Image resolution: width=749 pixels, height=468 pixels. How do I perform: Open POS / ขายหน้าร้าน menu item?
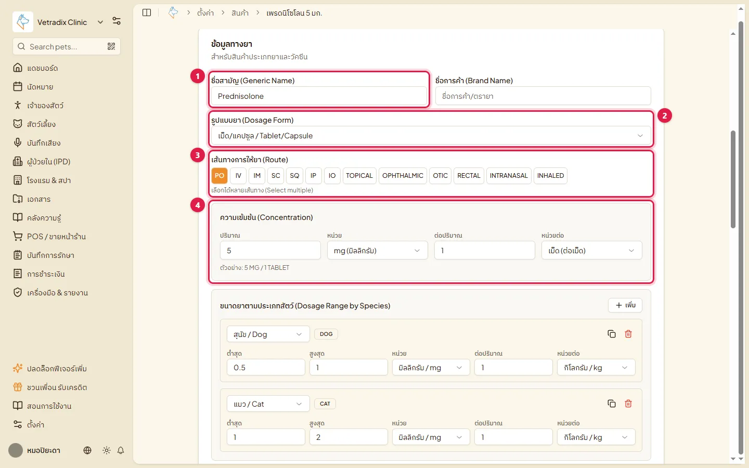pyautogui.click(x=67, y=237)
